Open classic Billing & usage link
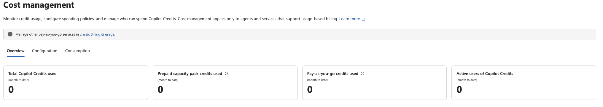Viewport: 603px width, 107px height. 97,34
